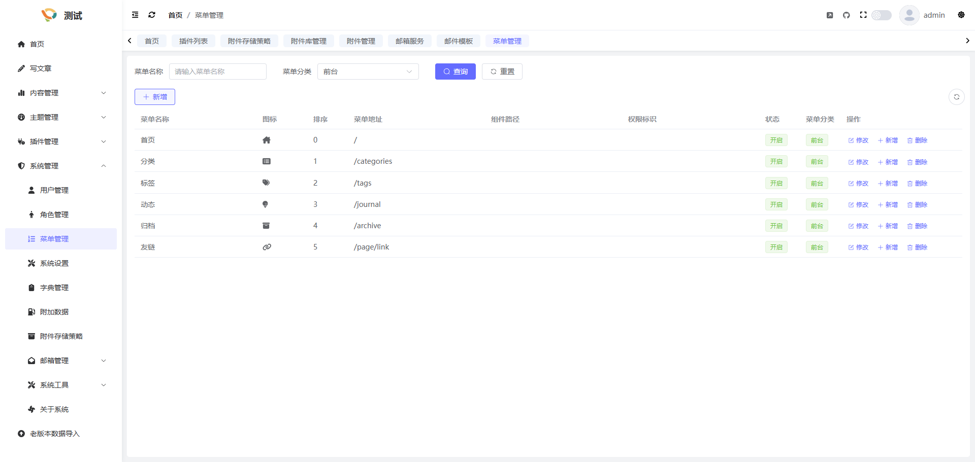Image resolution: width=975 pixels, height=462 pixels.
Task: Click the 写文章 pencil icon in sidebar
Action: (x=21, y=68)
